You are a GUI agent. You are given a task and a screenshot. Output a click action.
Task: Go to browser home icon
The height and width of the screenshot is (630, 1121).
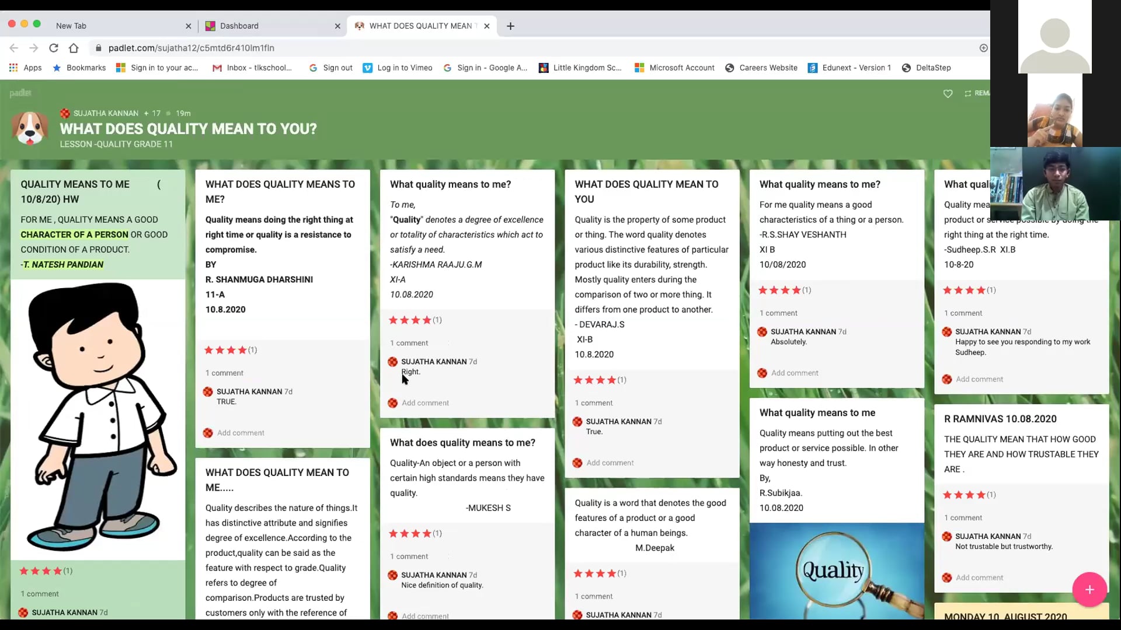point(74,48)
